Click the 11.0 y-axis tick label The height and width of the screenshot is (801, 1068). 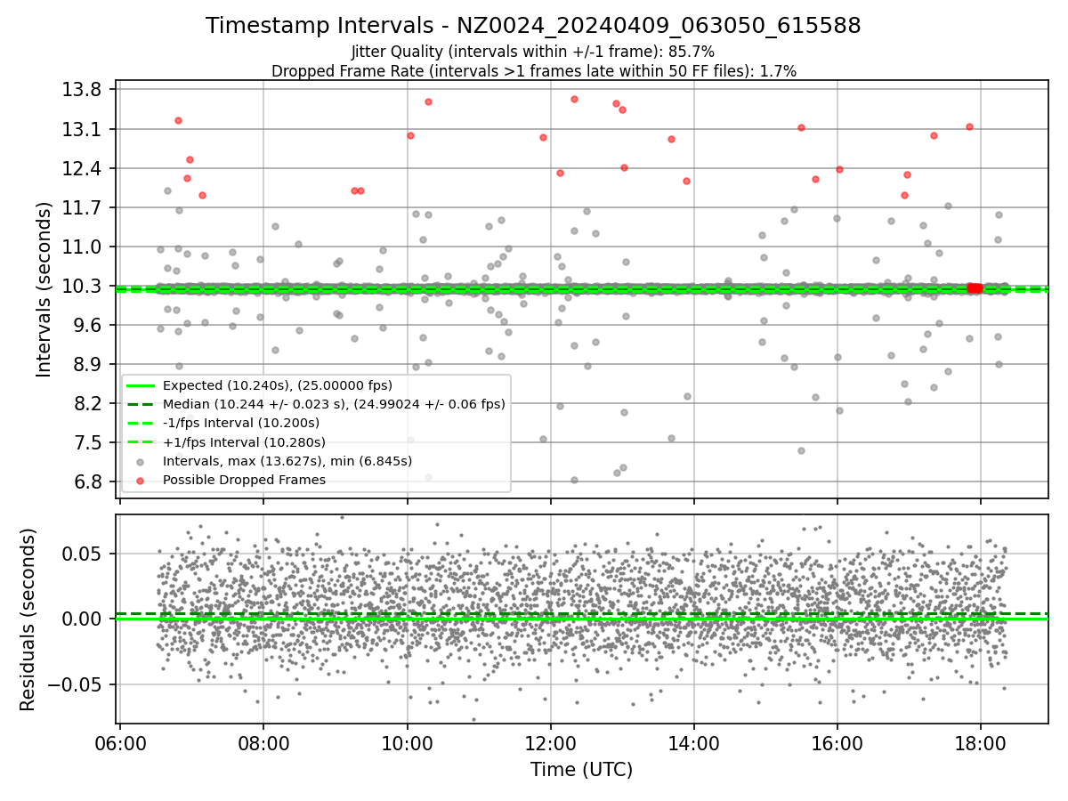[x=84, y=247]
